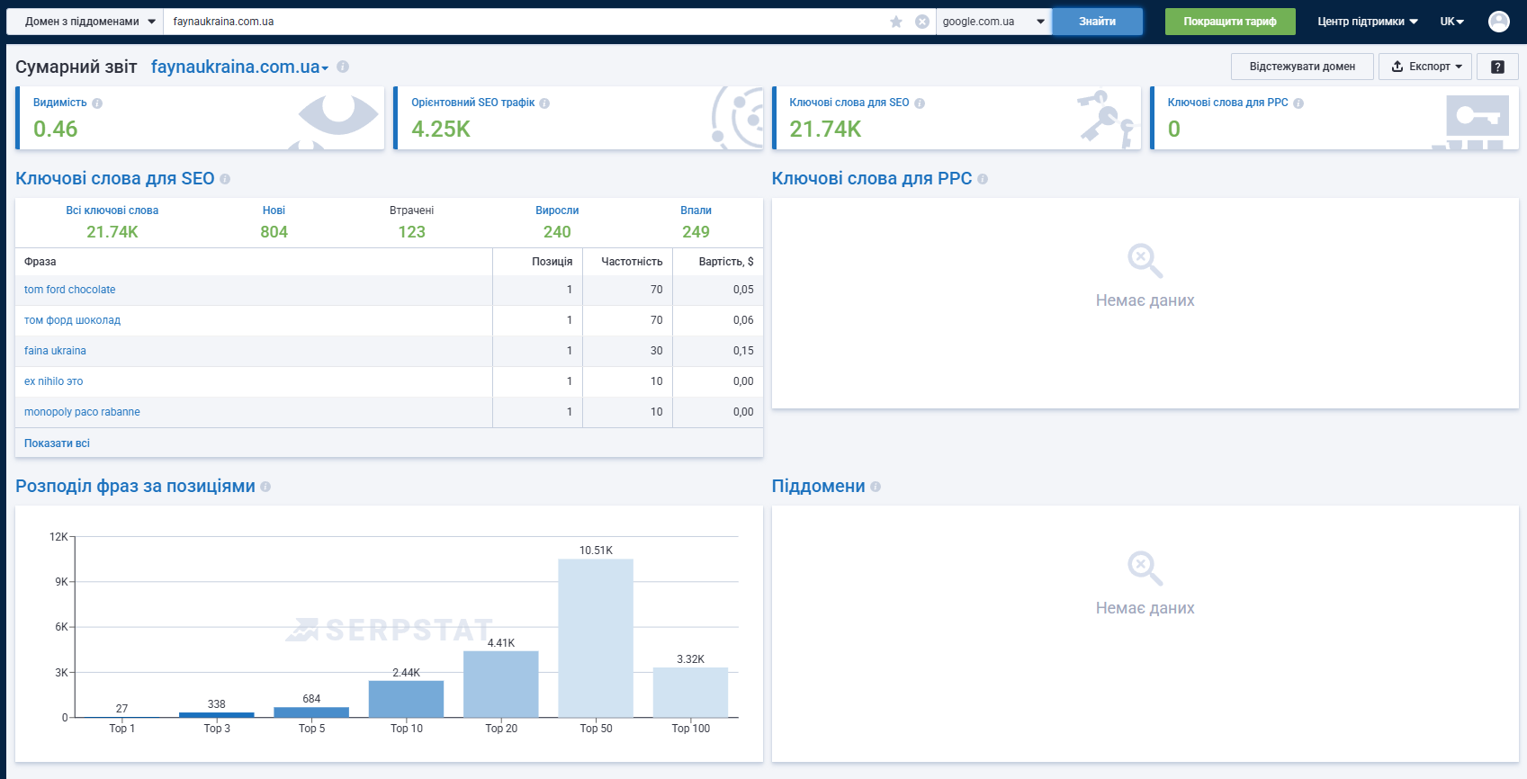Open keyword том форд шоколад
Screen dimensions: 1527x779
click(72, 320)
